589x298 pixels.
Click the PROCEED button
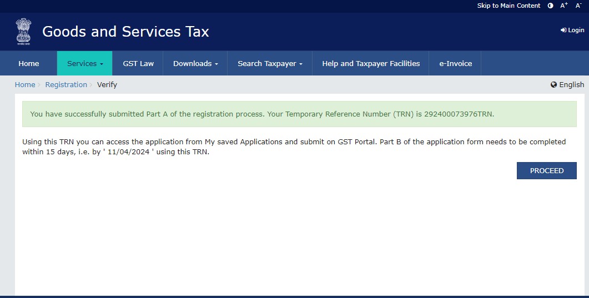(x=547, y=171)
